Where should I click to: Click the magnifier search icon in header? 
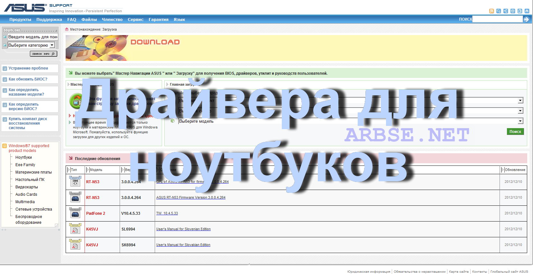499,11
